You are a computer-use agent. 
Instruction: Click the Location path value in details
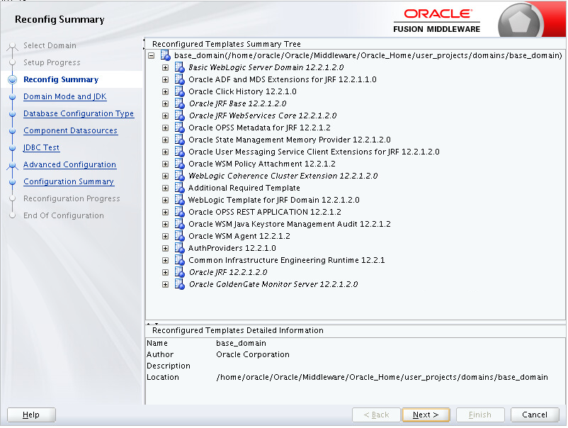click(x=382, y=377)
